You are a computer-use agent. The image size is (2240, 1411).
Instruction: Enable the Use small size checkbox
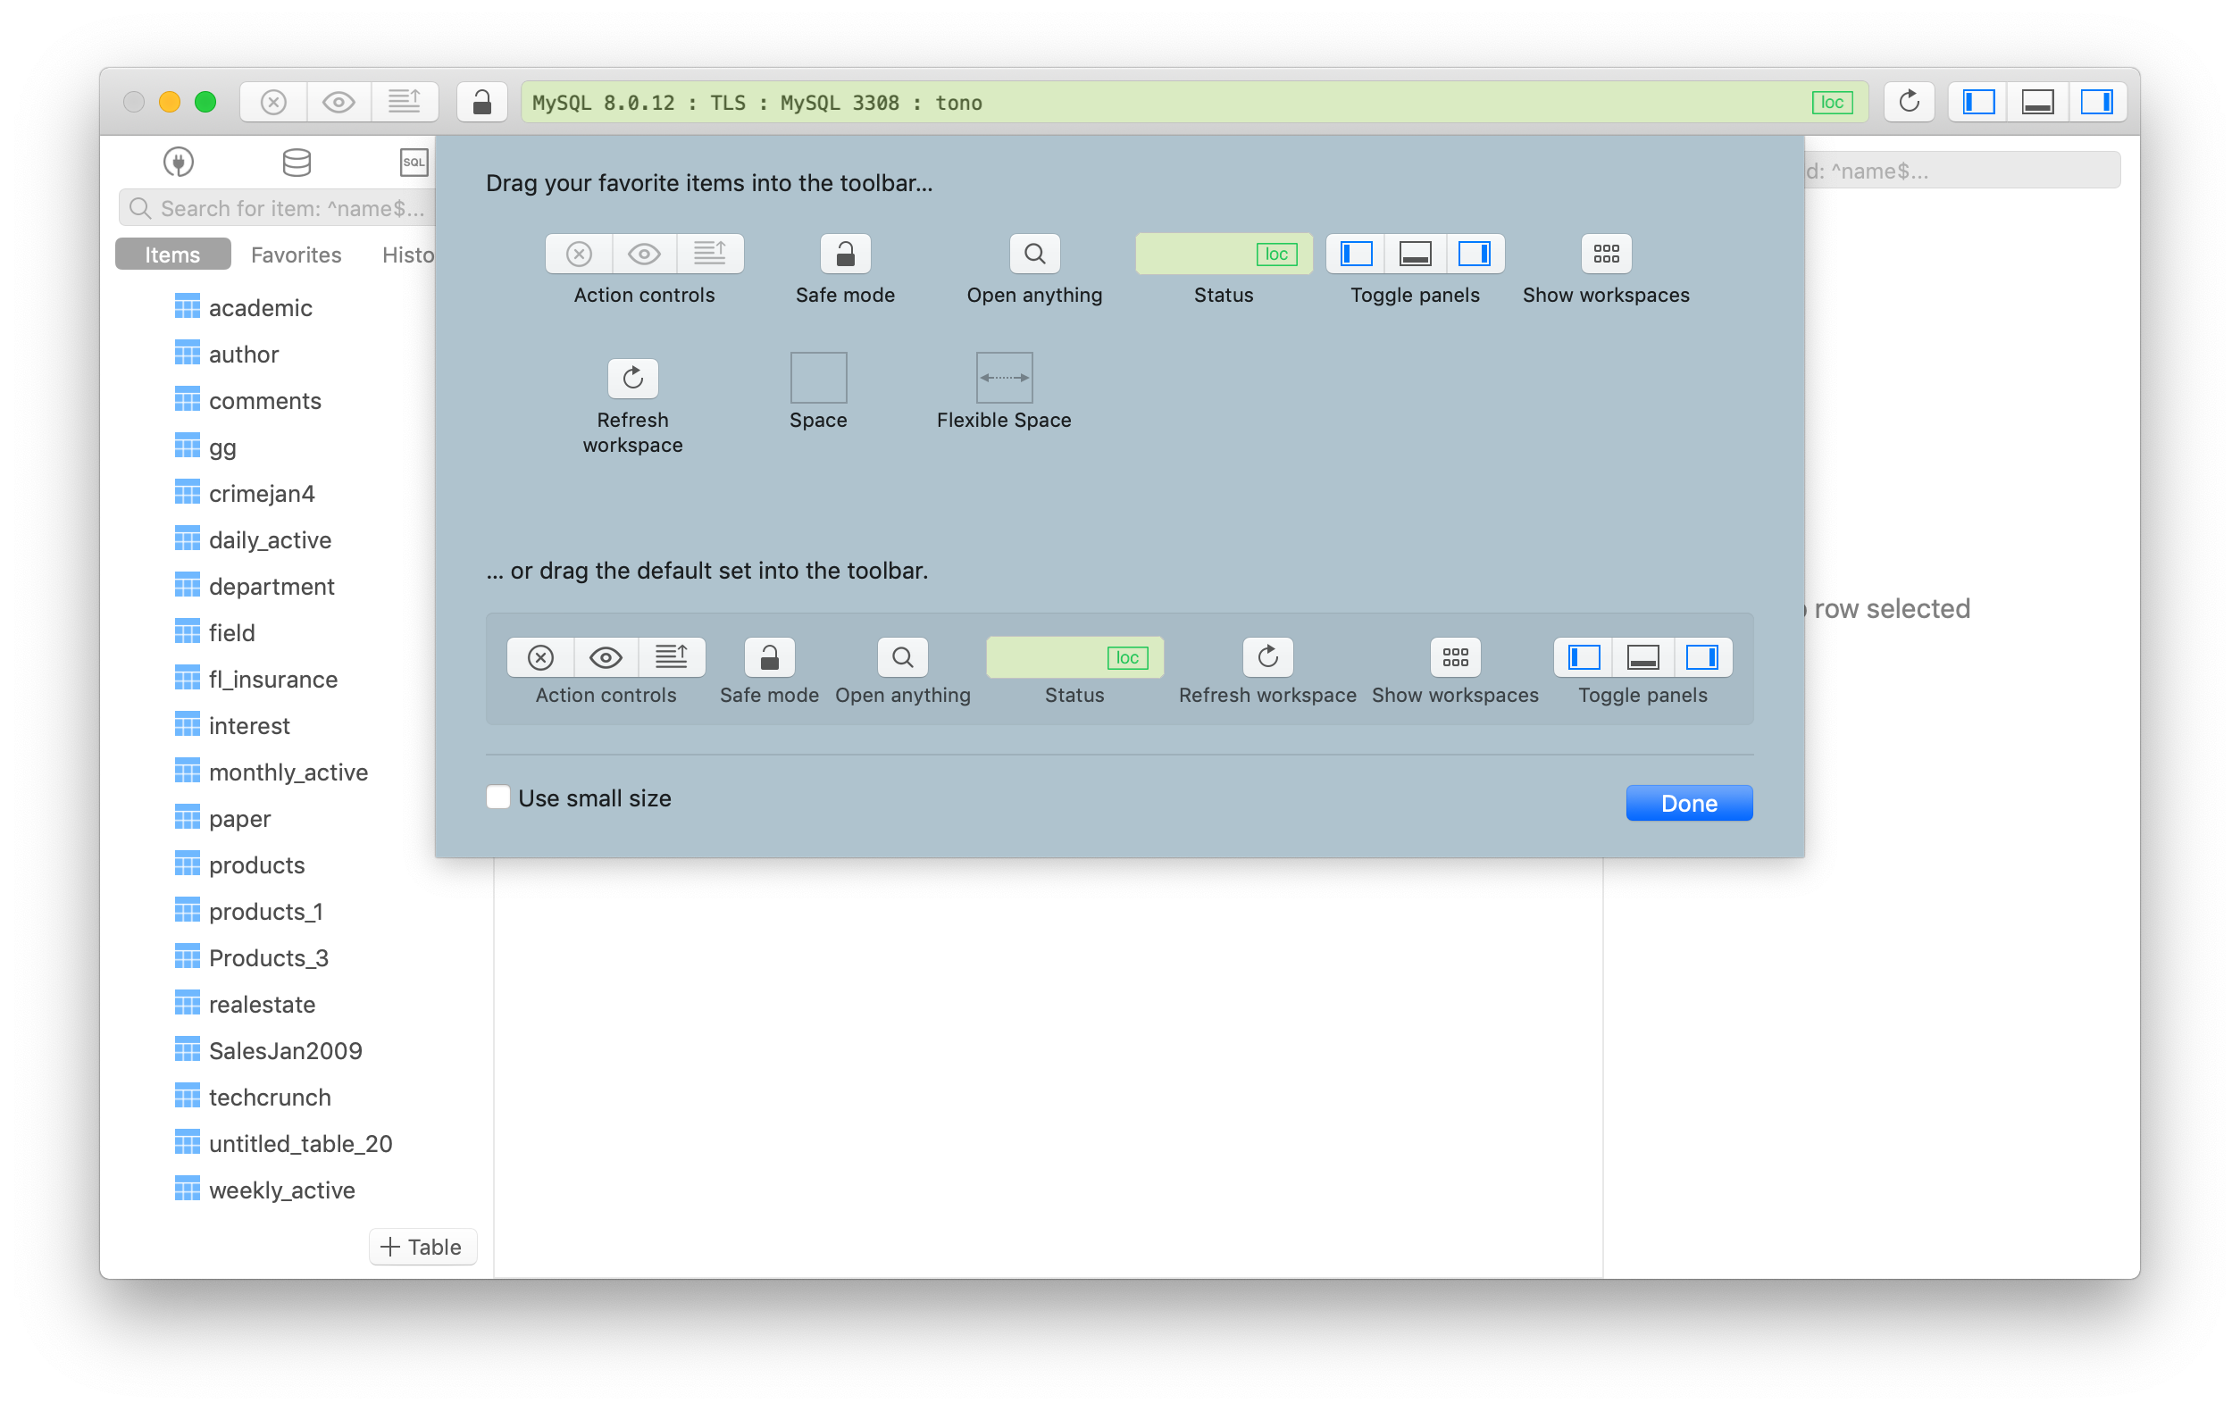tap(498, 798)
